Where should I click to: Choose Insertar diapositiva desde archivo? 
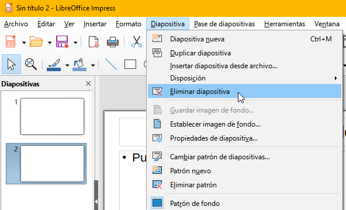[x=244, y=66]
